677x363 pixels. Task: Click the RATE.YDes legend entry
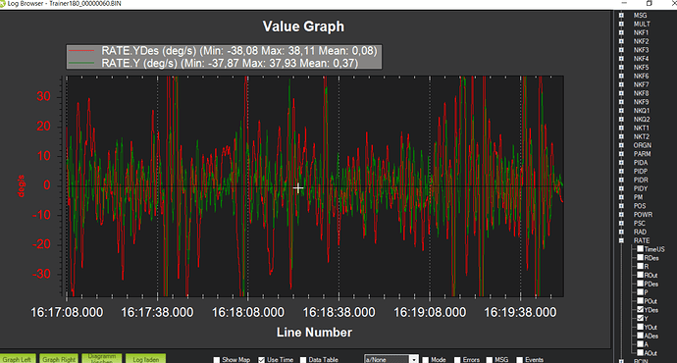(x=223, y=50)
